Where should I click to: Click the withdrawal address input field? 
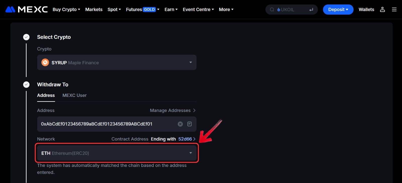coord(106,124)
